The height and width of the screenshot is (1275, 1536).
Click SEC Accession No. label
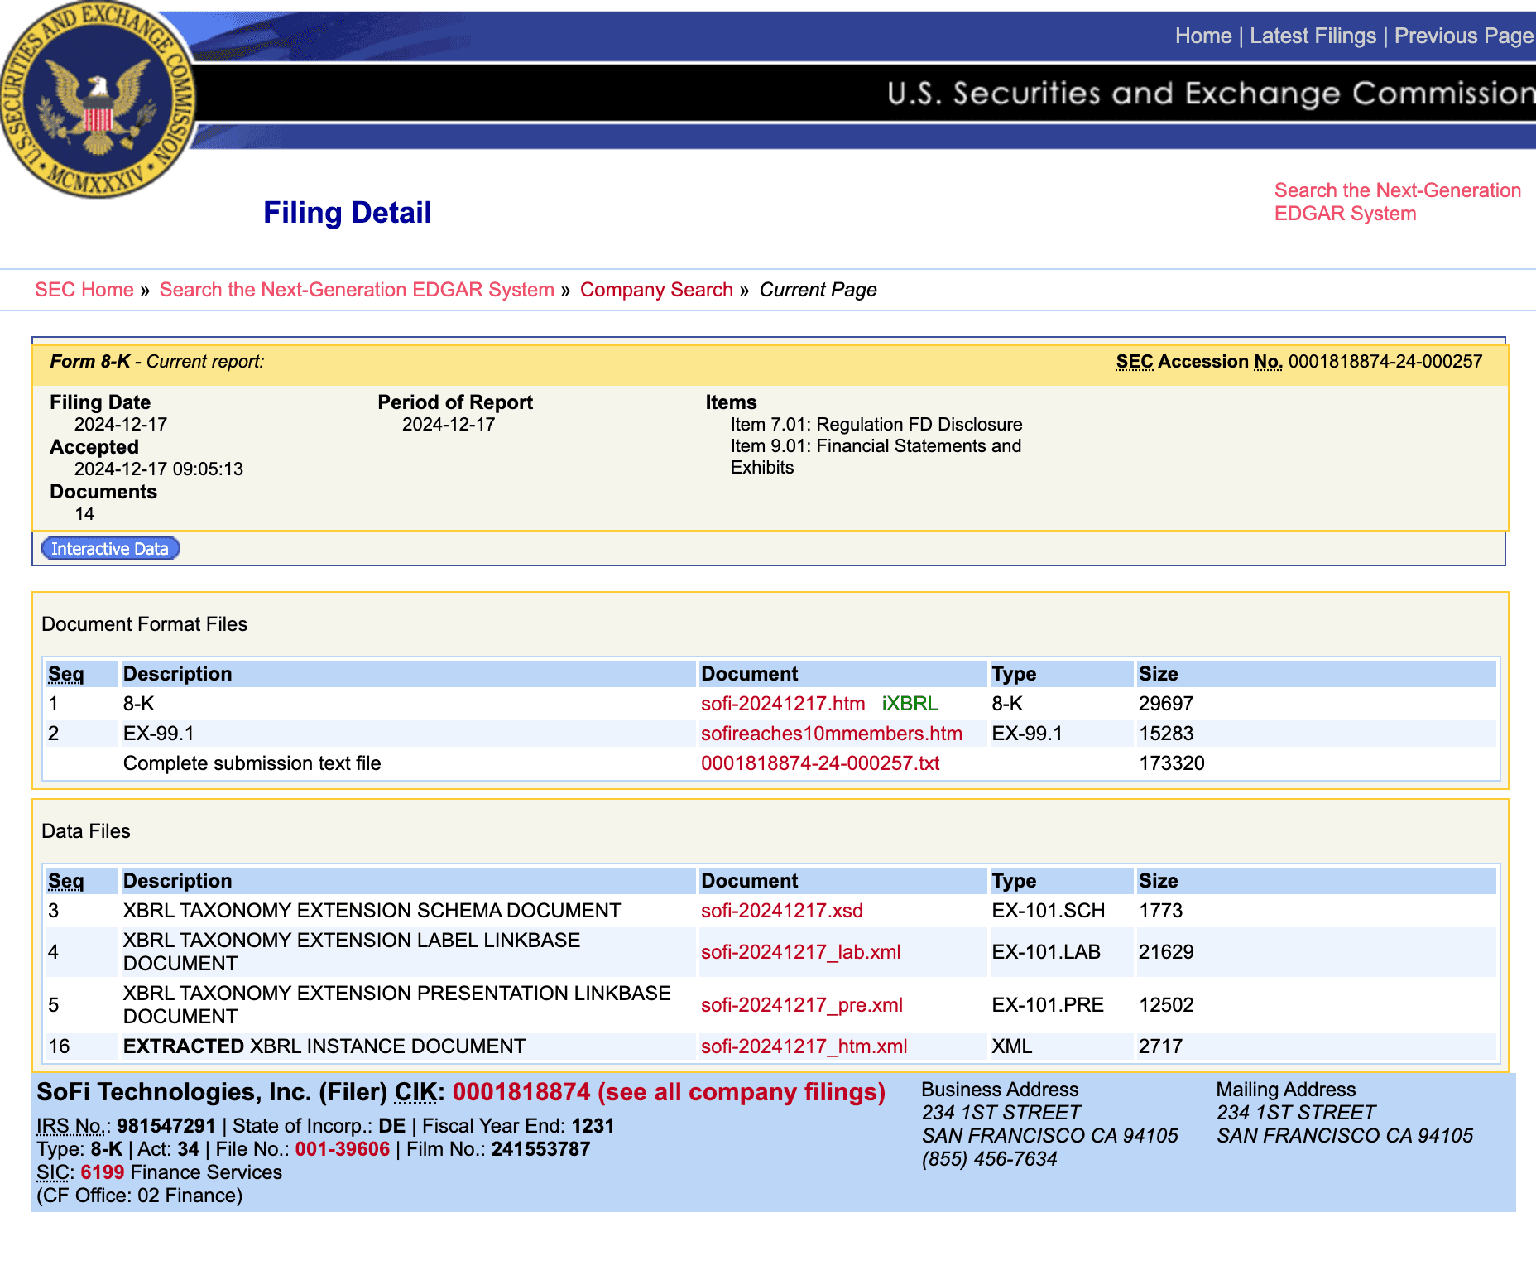tap(1199, 362)
